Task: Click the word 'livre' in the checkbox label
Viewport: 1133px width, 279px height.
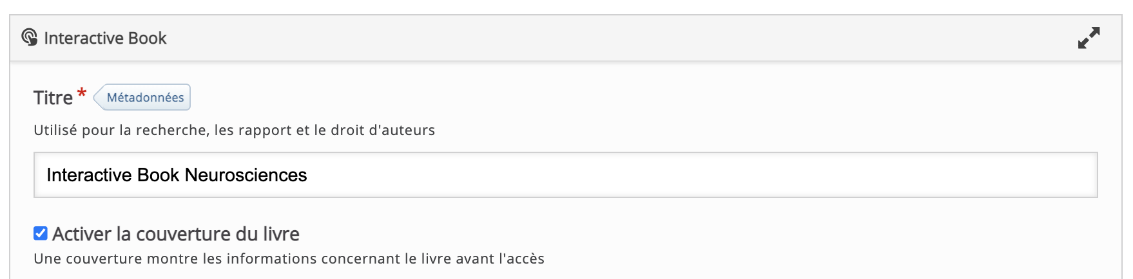Action: tap(281, 234)
